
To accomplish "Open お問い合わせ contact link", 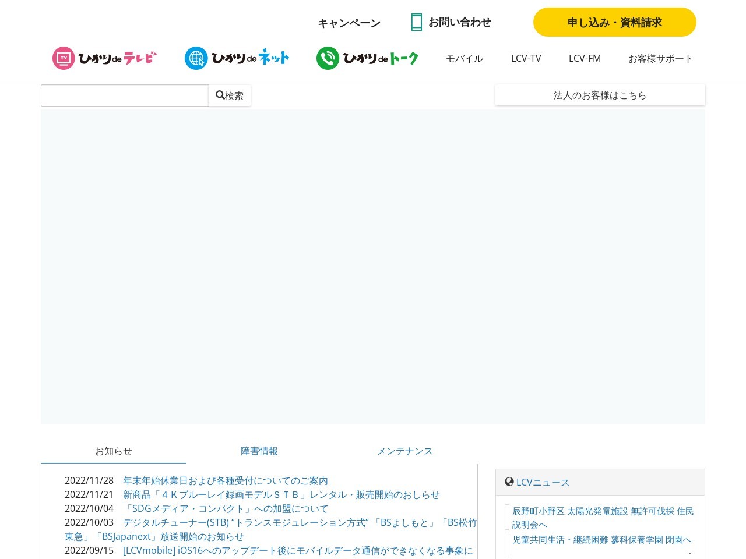I will (x=460, y=22).
